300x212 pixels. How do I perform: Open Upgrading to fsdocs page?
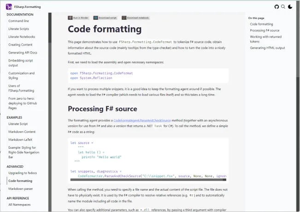(23, 173)
